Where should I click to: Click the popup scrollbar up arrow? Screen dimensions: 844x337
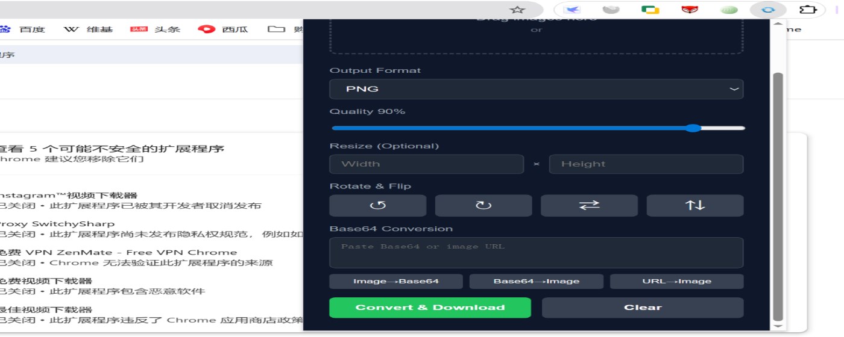[x=778, y=24]
